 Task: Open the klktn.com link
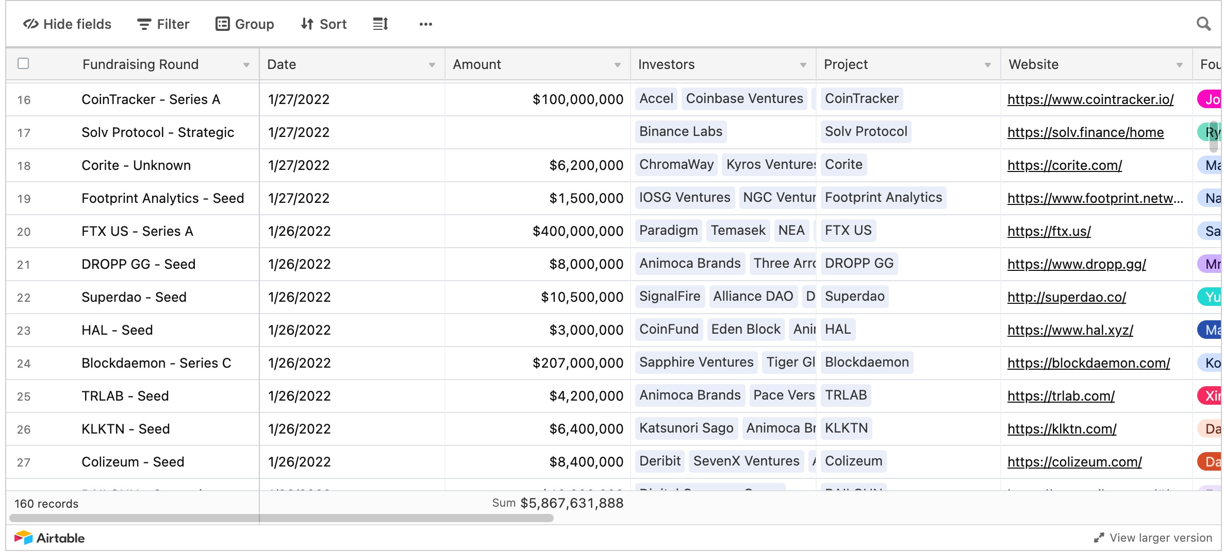(x=1062, y=429)
